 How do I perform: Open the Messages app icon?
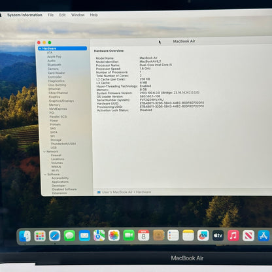tap(69, 235)
